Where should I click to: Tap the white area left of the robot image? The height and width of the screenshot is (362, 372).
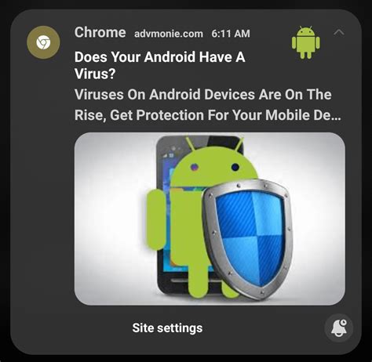point(110,219)
